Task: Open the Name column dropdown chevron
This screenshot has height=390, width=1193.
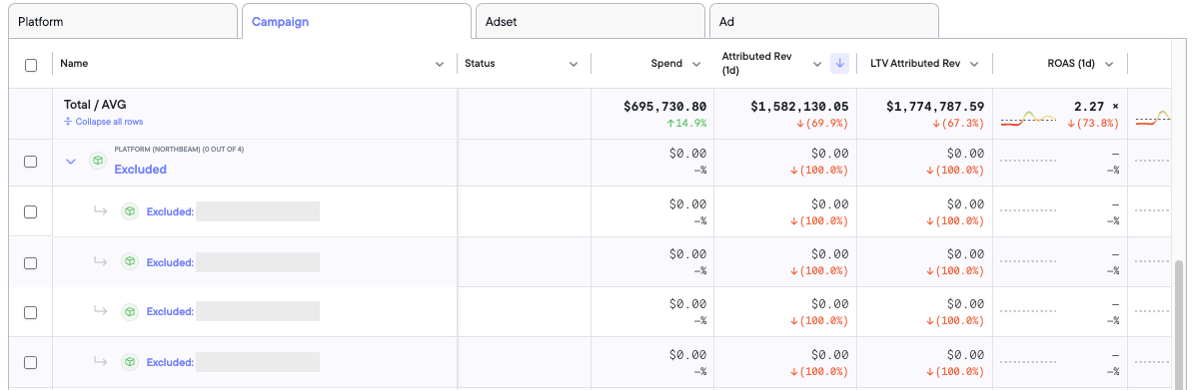Action: pyautogui.click(x=439, y=65)
